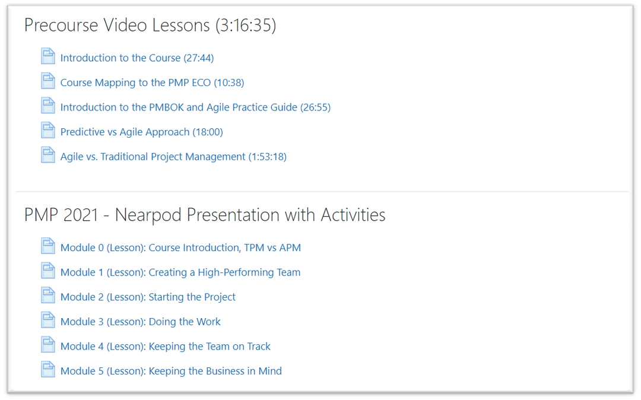The width and height of the screenshot is (641, 400).
Task: Click the page icon next to Course Mapping
Action: [x=47, y=82]
